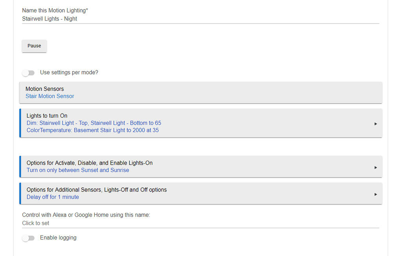Click the arrow icon on Additional Sensors options
The image size is (401, 256).
click(x=376, y=194)
